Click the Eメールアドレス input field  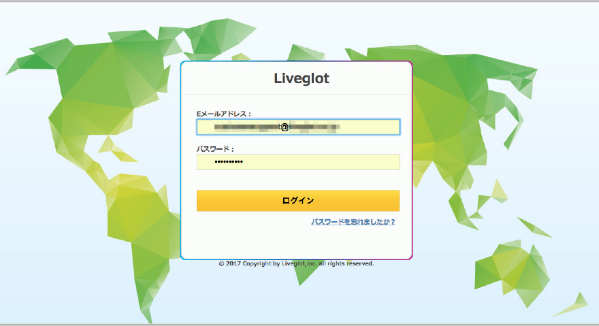[298, 127]
